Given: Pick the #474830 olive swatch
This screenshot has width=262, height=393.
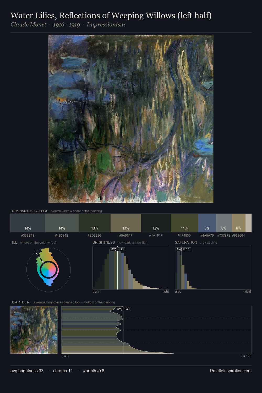Looking at the screenshot, I should (184, 223).
